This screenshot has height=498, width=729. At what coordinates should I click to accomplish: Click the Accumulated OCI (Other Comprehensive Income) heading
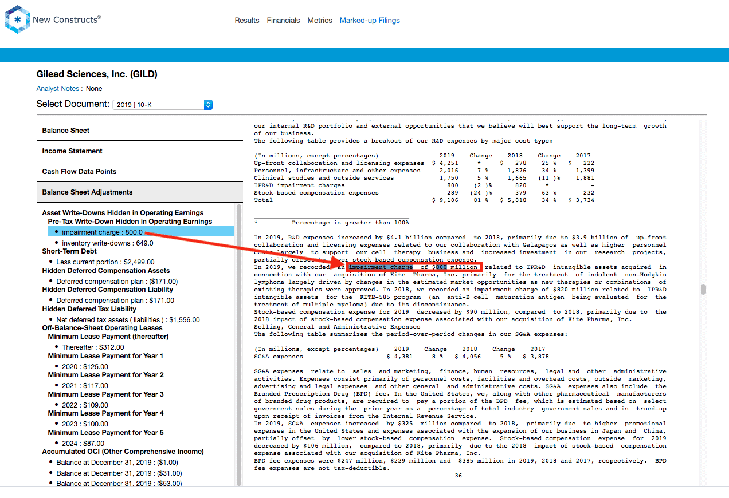123,452
